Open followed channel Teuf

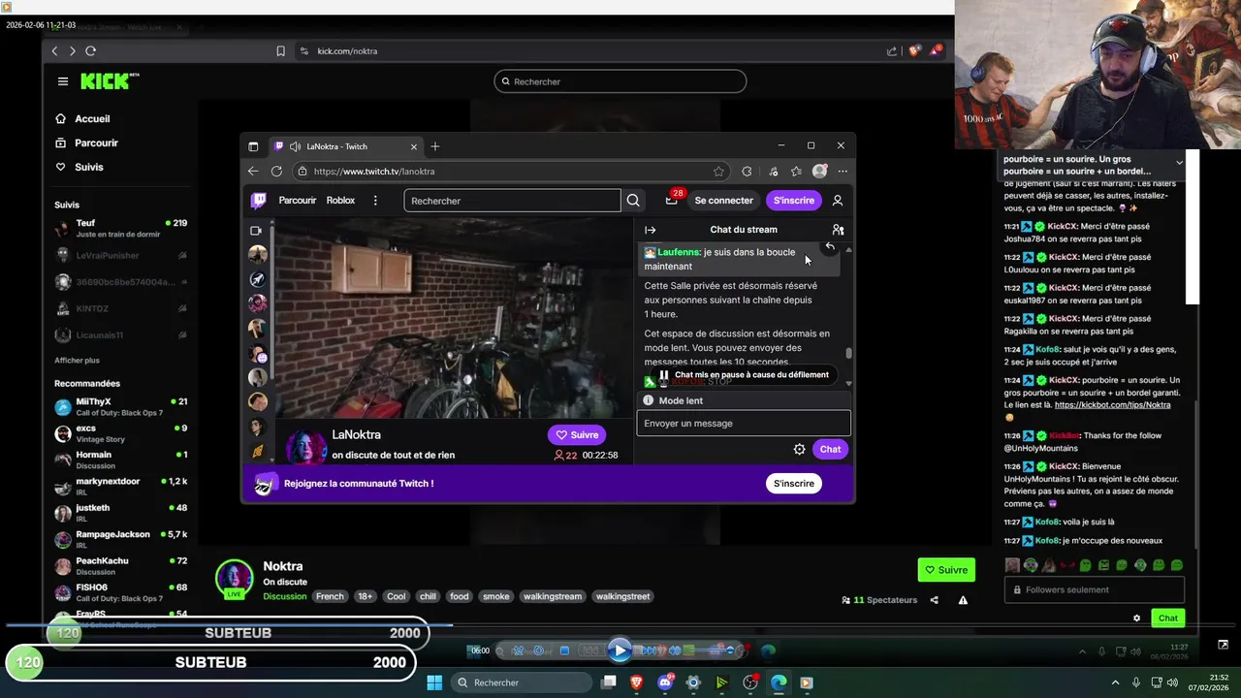[x=121, y=228]
